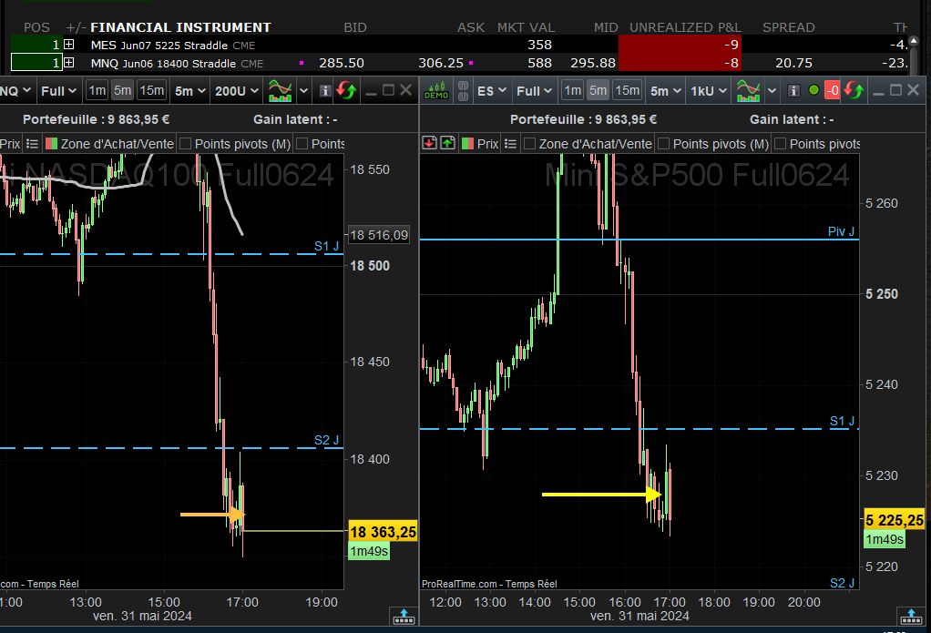Click the POS position field for MNQ row
This screenshot has height=633, width=931.
(36, 62)
